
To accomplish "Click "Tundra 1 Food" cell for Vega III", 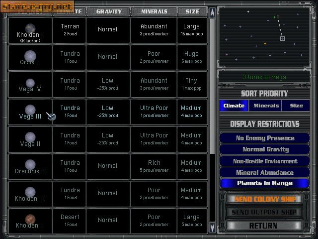I will (70, 112).
